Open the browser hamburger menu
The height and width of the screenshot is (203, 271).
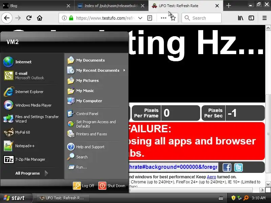tap(265, 18)
